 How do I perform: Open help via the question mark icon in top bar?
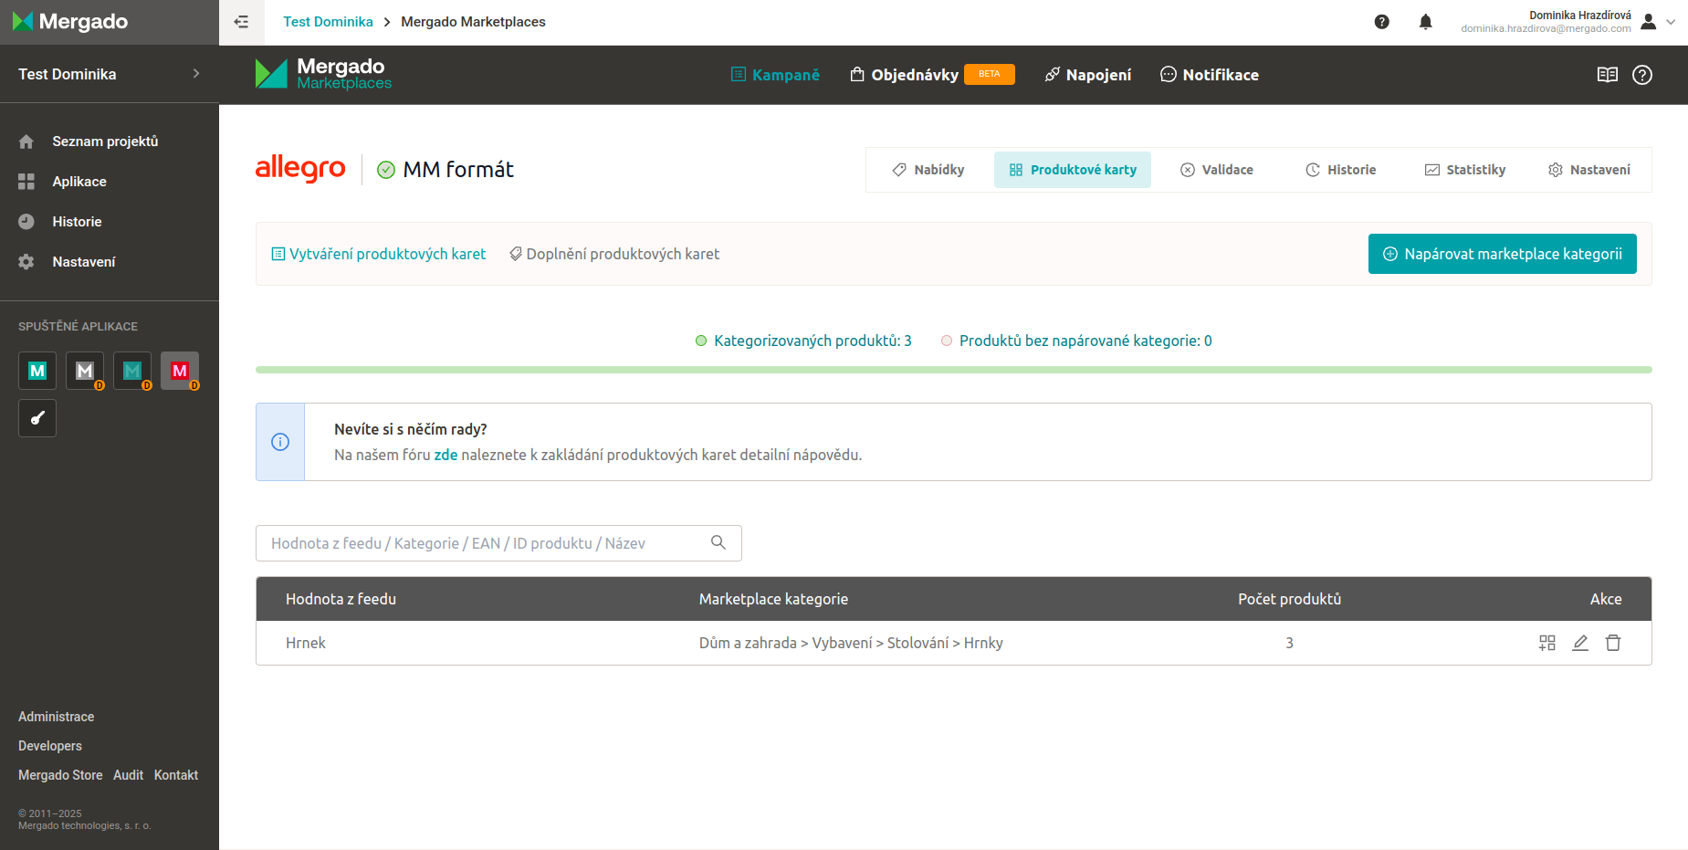(1382, 22)
